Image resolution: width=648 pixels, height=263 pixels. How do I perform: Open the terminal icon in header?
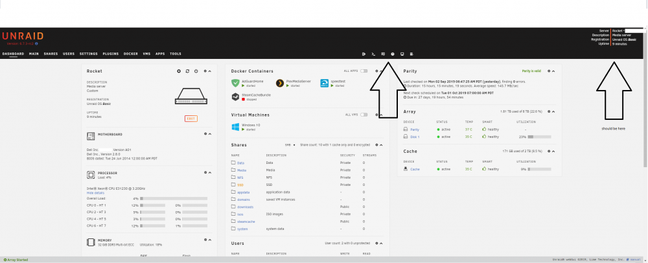tap(373, 54)
